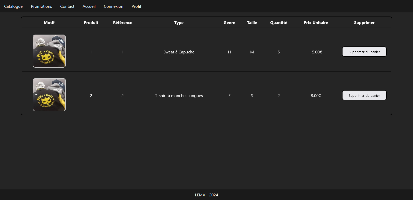Open the Catalogue menu item
The height and width of the screenshot is (200, 413).
pyautogui.click(x=13, y=6)
